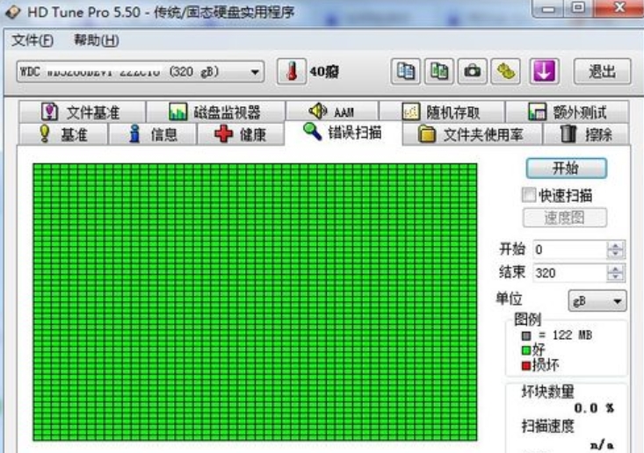644x453 pixels.
Task: Increase the 开始 value with up arrow
Action: (616, 245)
